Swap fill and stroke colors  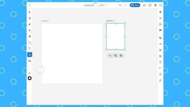click(30, 73)
